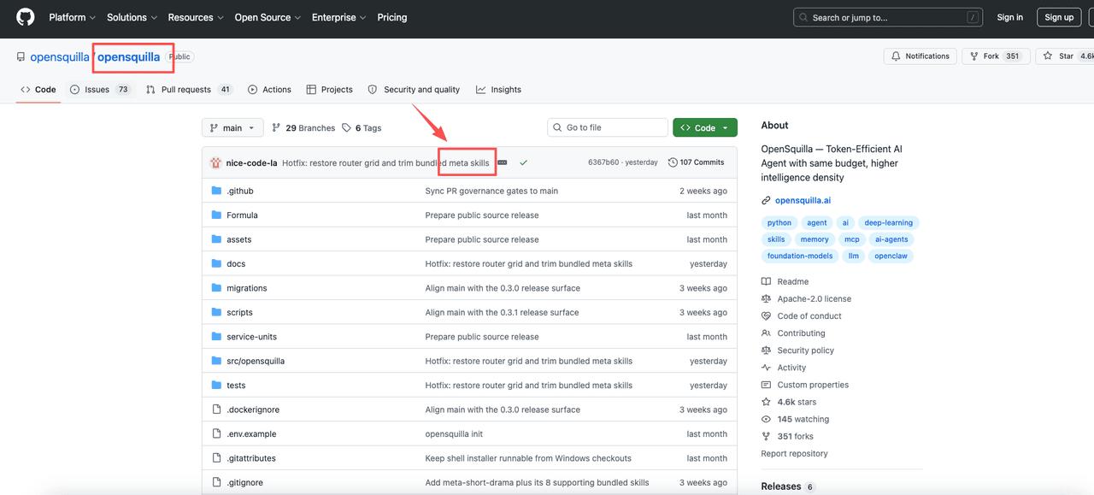Screen dimensions: 1094x495
Task: Switch to the Issues tab
Action: pos(100,89)
